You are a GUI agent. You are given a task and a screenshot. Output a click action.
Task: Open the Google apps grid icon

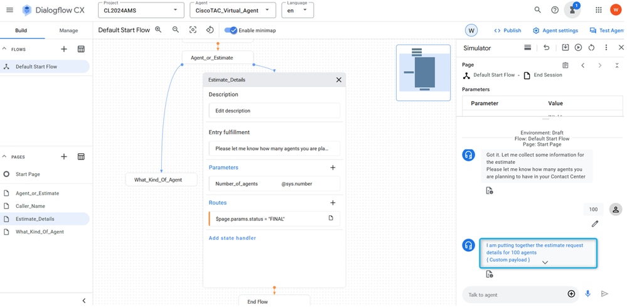click(599, 10)
